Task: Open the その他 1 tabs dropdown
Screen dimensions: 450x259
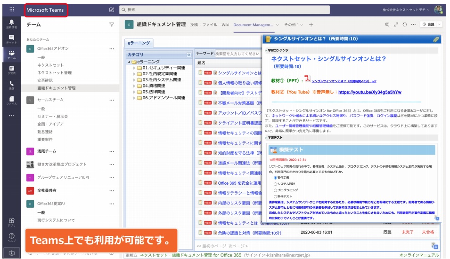Action: tap(294, 24)
